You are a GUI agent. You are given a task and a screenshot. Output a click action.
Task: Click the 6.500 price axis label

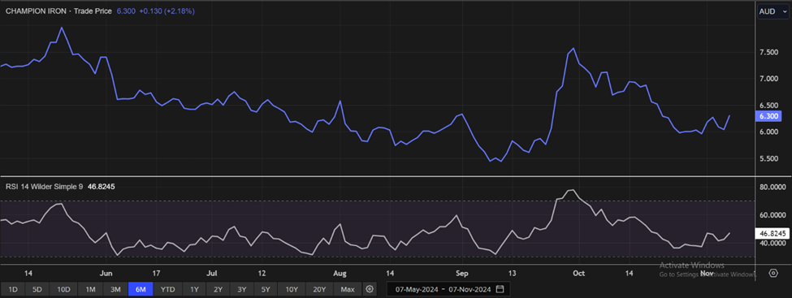click(x=768, y=106)
